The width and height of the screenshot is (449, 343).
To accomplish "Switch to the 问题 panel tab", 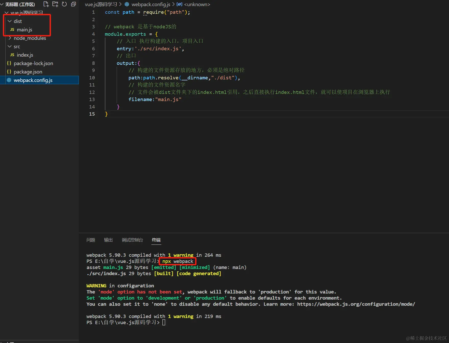I will [x=91, y=240].
